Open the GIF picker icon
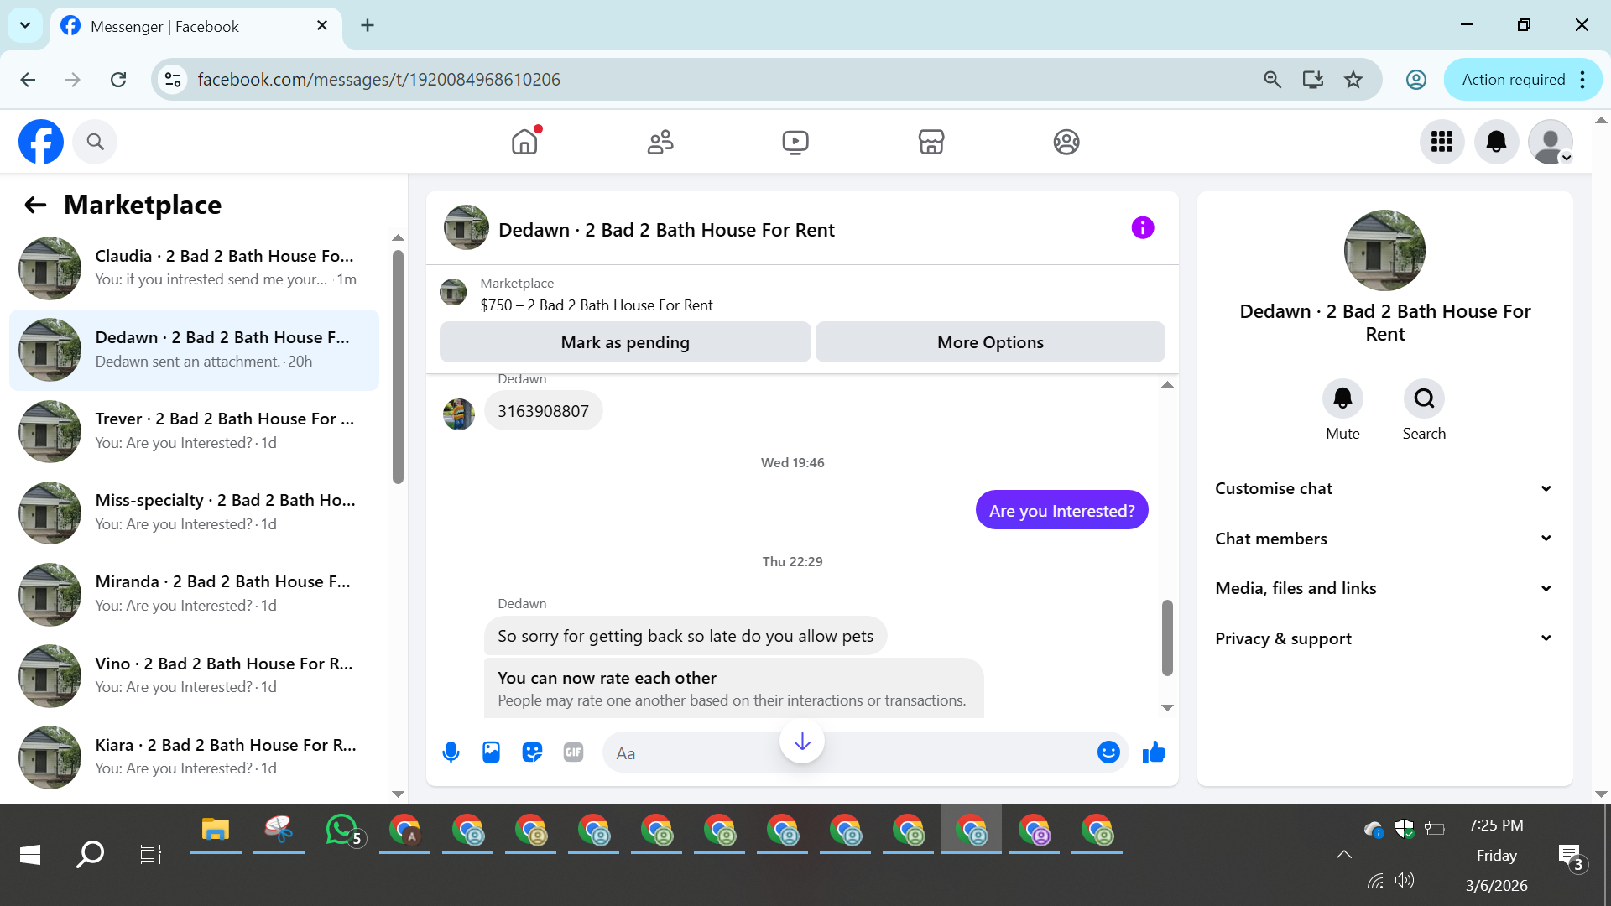 point(573,752)
